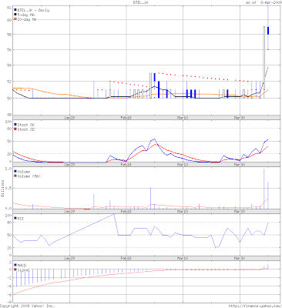Click the blue RSI legend marker

click(15, 219)
